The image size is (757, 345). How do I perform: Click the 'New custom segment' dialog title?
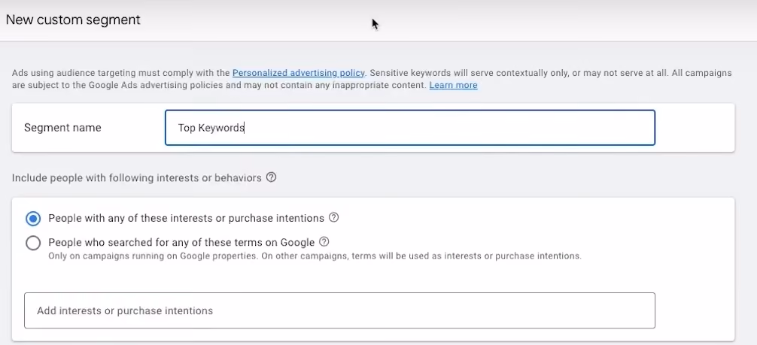pos(73,20)
